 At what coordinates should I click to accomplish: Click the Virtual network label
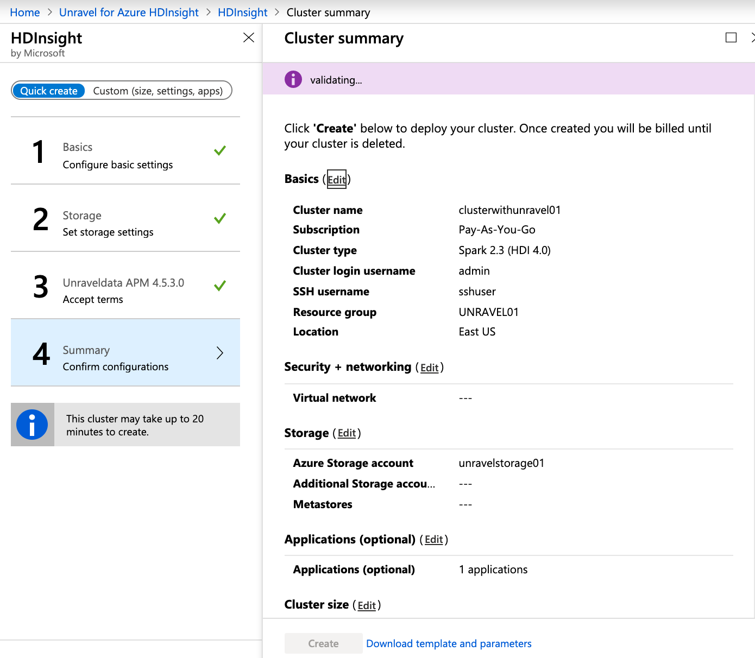coord(335,398)
